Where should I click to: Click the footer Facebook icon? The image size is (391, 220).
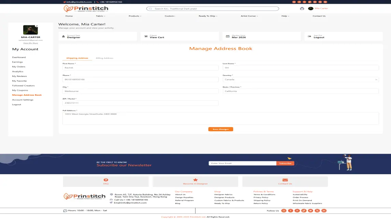coord(290,210)
